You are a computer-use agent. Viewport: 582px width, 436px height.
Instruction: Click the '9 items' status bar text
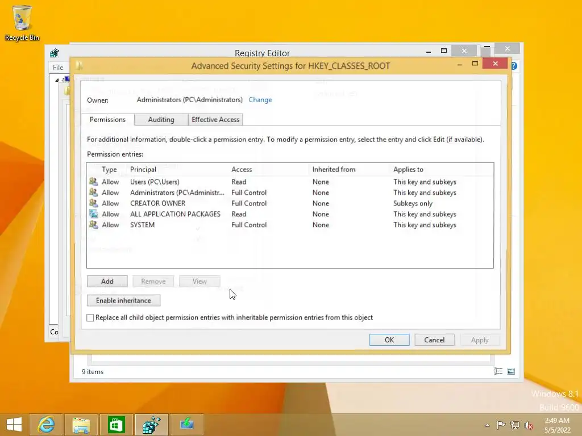point(93,371)
